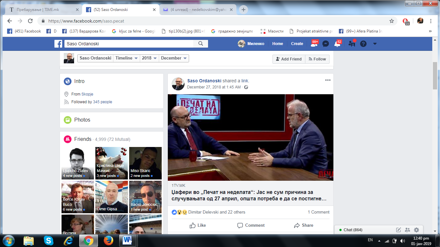This screenshot has height=247, width=440.
Task: Open the Маоисти bookmark
Action: [272, 31]
